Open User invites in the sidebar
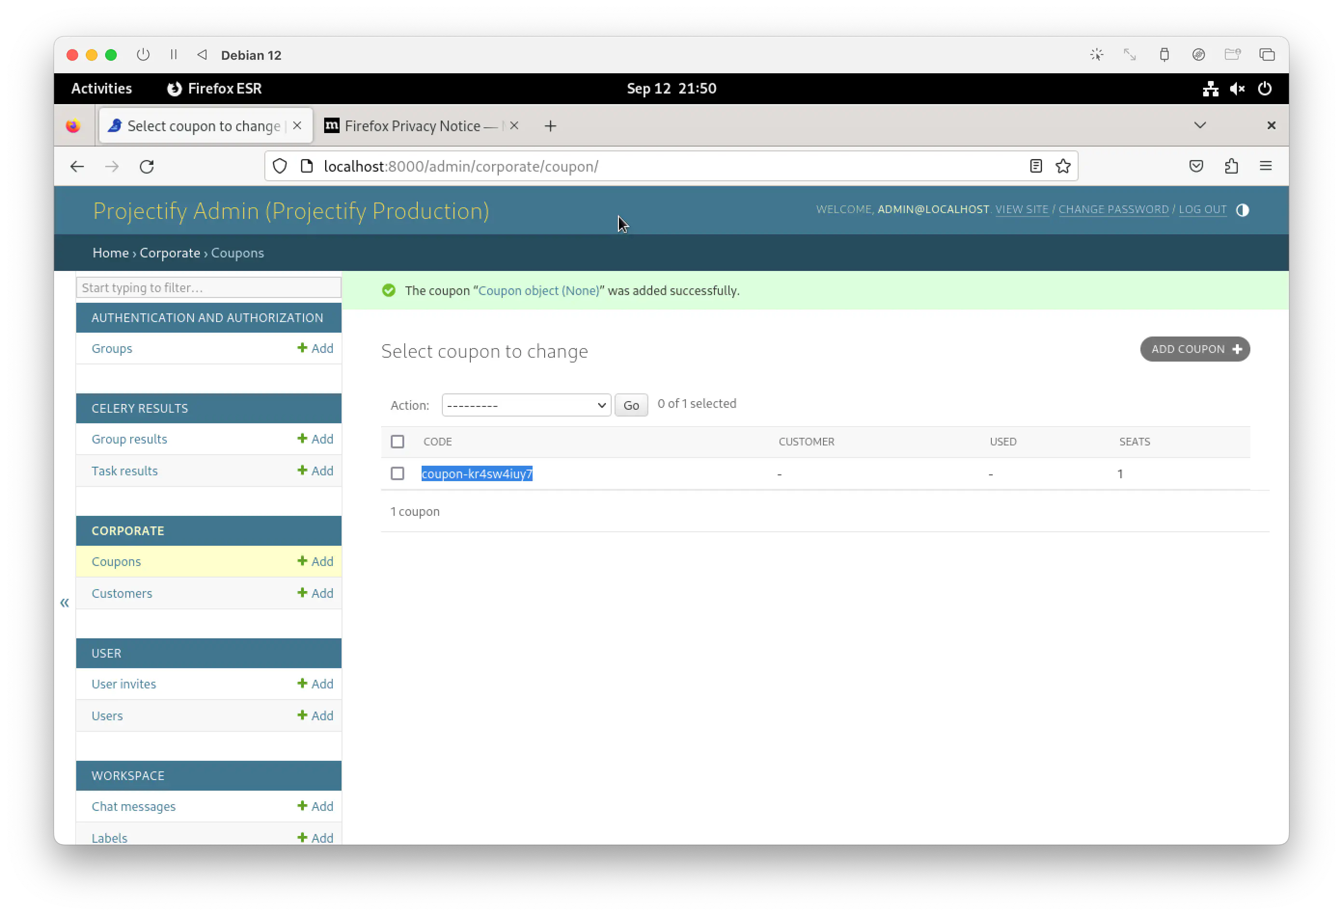Image resolution: width=1343 pixels, height=916 pixels. 123,684
